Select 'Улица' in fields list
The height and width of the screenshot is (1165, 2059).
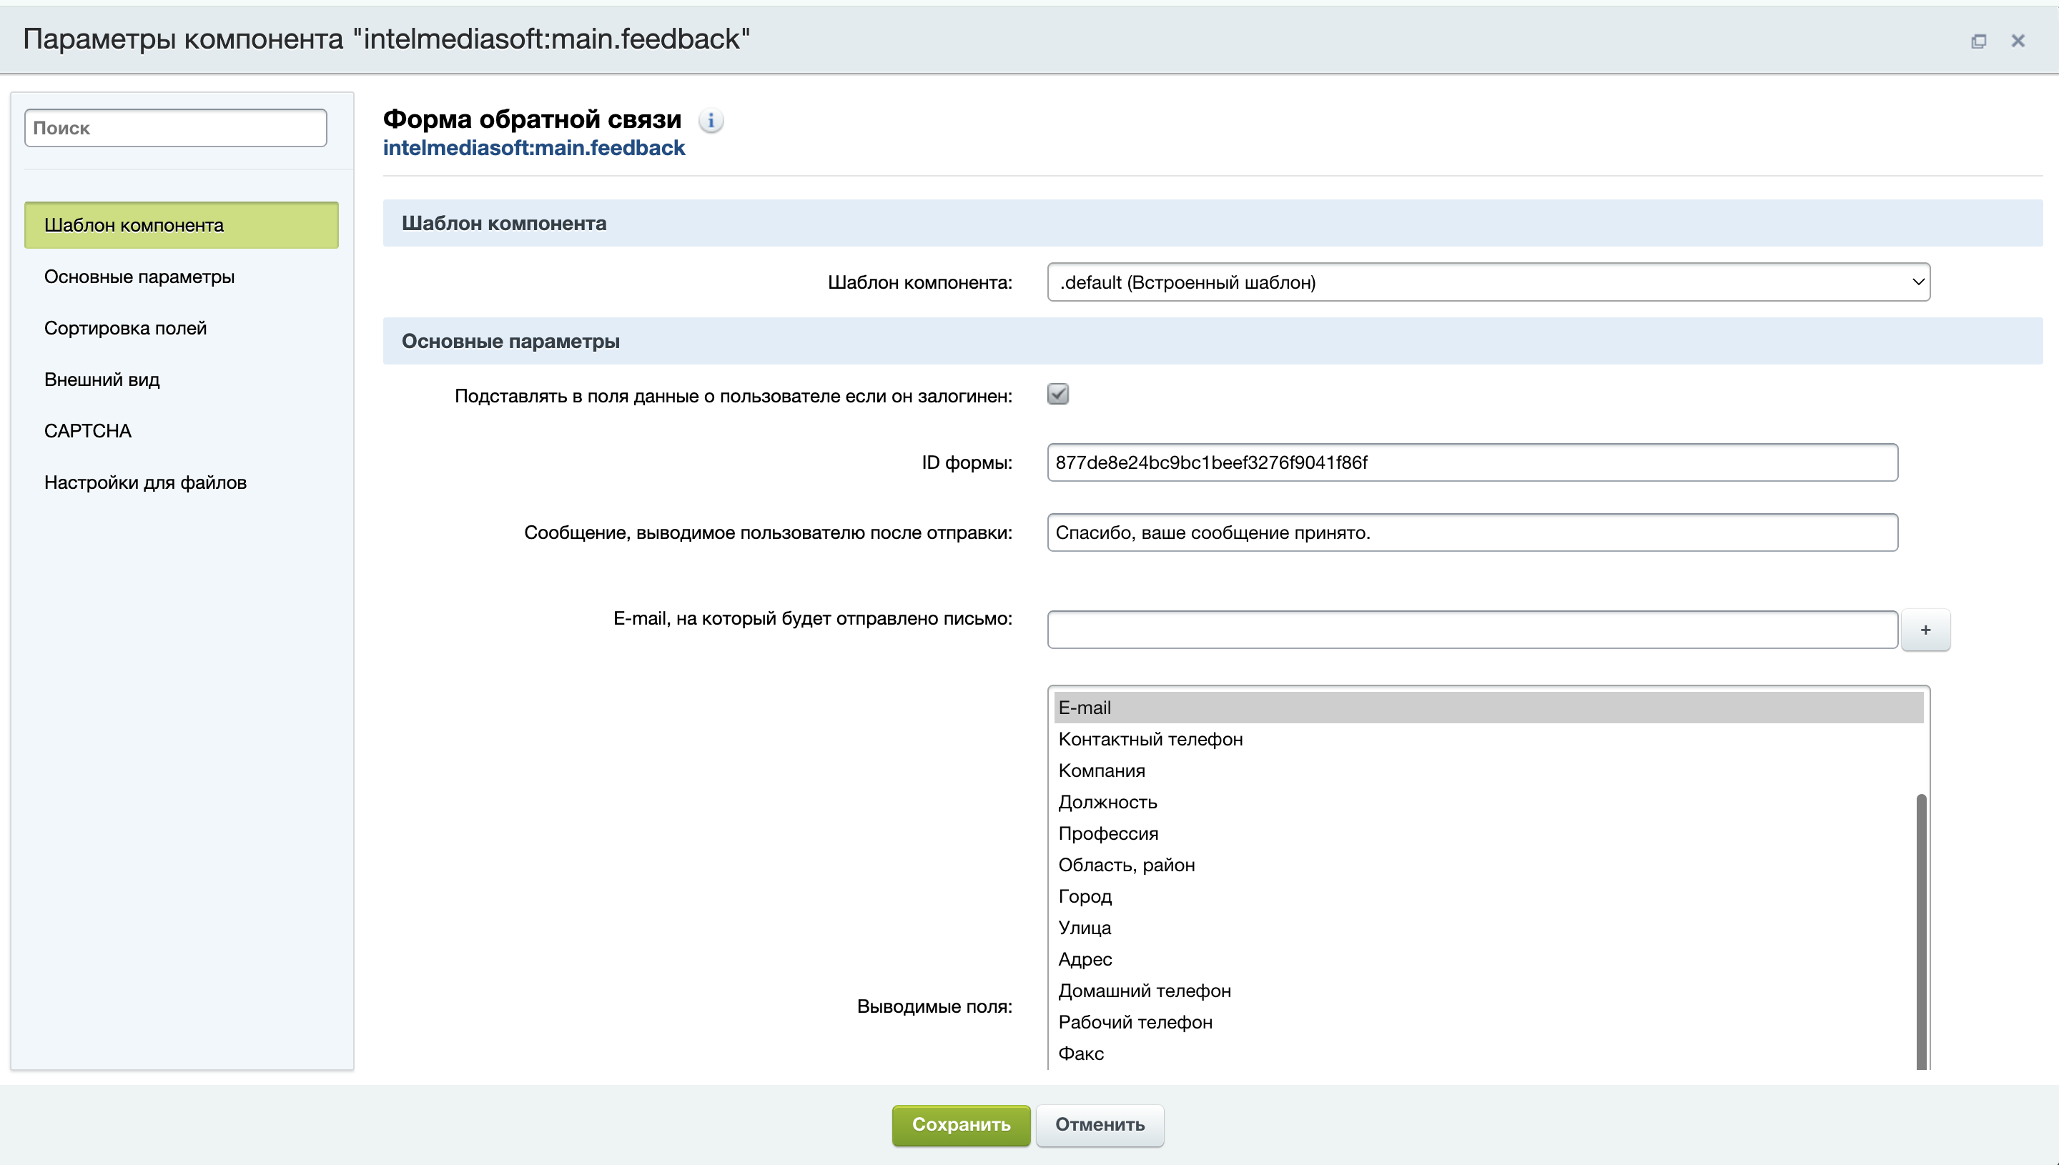[x=1488, y=928]
